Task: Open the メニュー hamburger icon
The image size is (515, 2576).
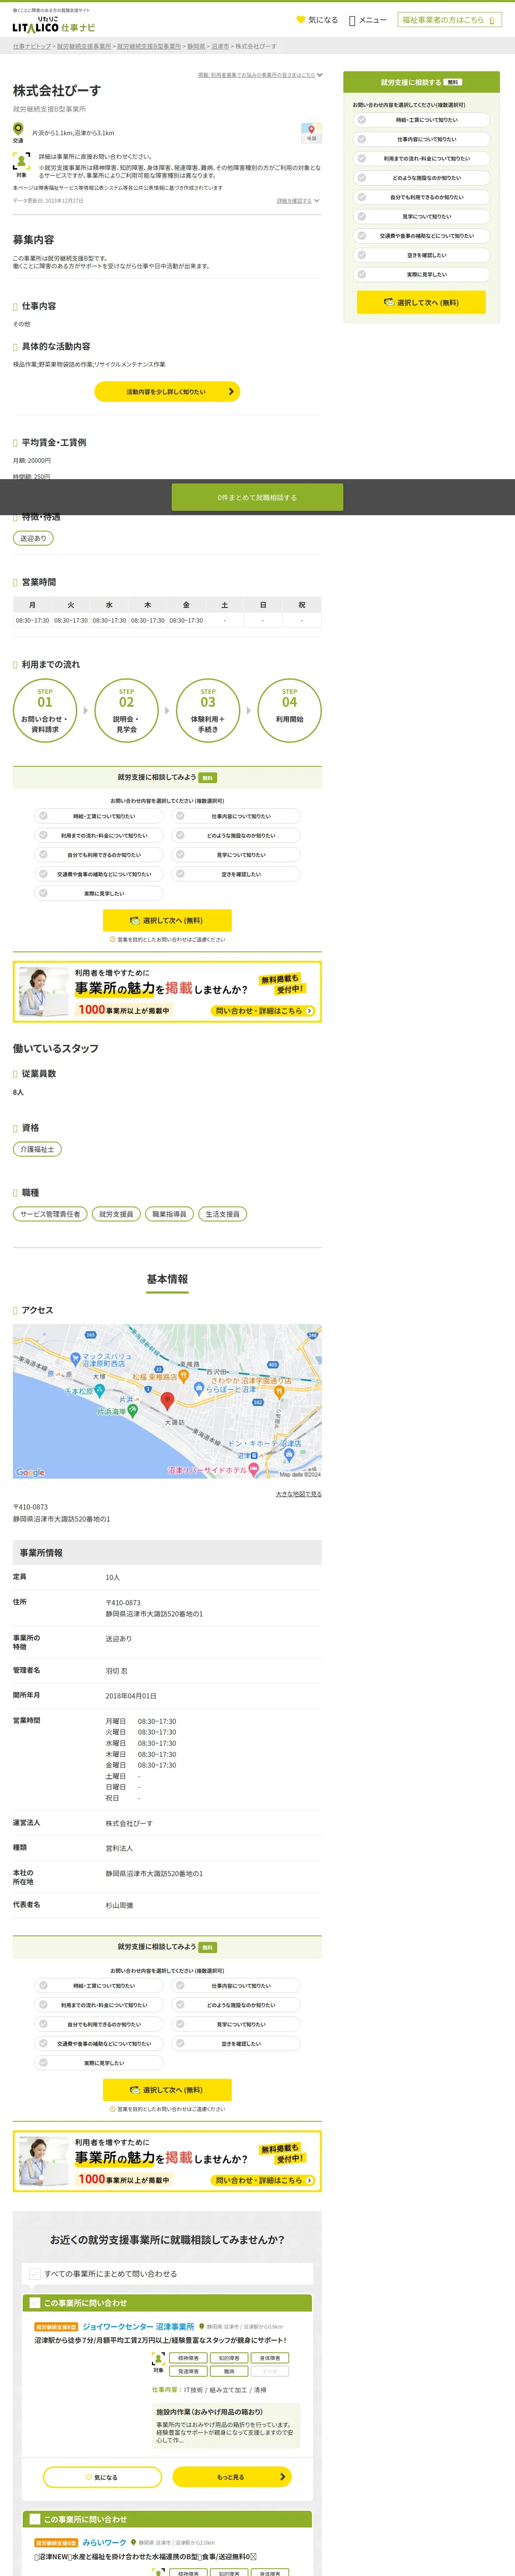Action: [352, 20]
